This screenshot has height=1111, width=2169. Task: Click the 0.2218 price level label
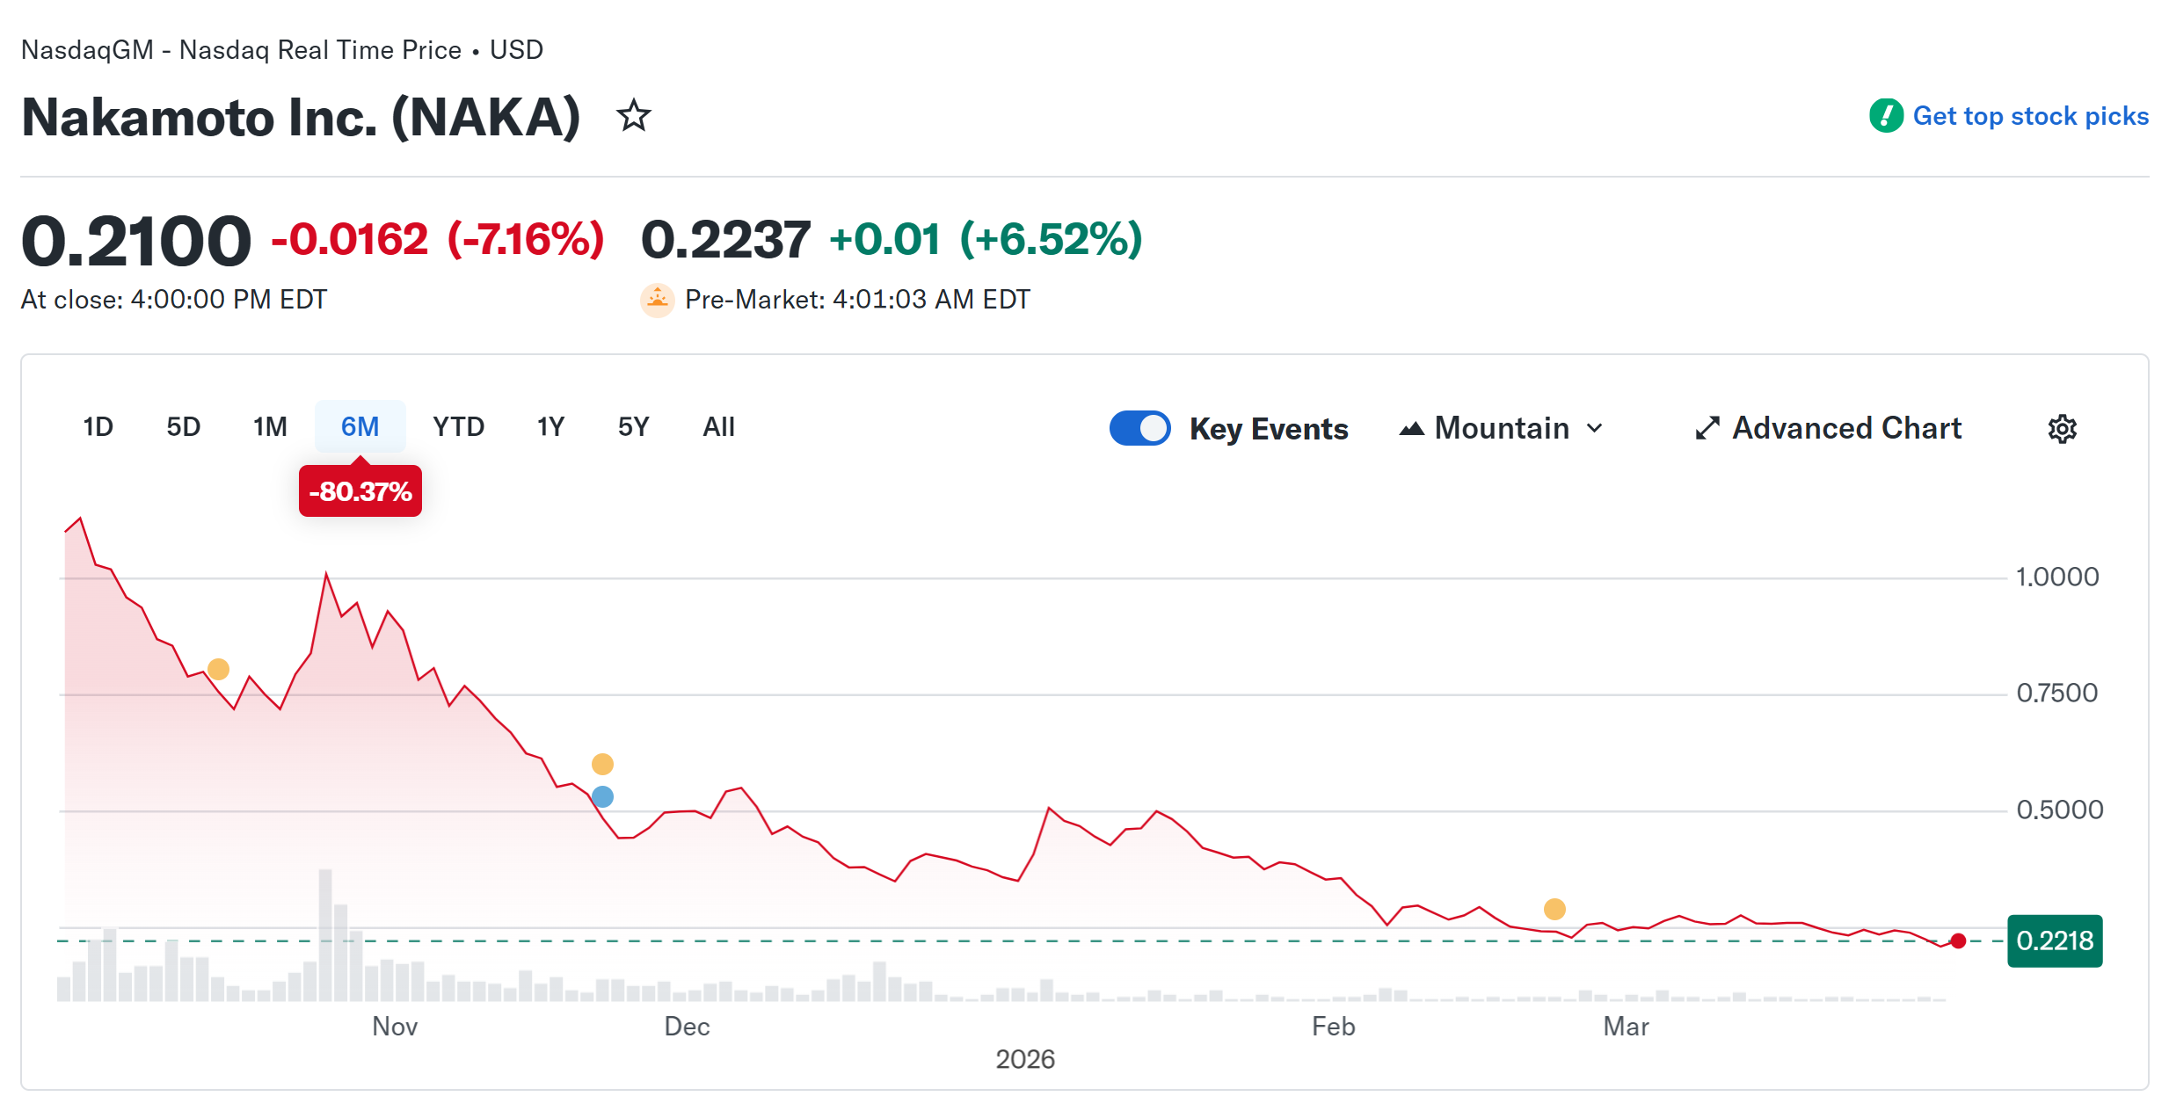click(2054, 941)
